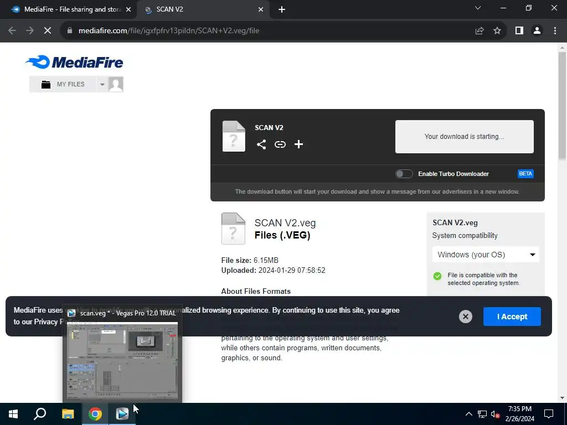Copy link icon under SCAN V2
The width and height of the screenshot is (567, 425).
click(x=280, y=144)
